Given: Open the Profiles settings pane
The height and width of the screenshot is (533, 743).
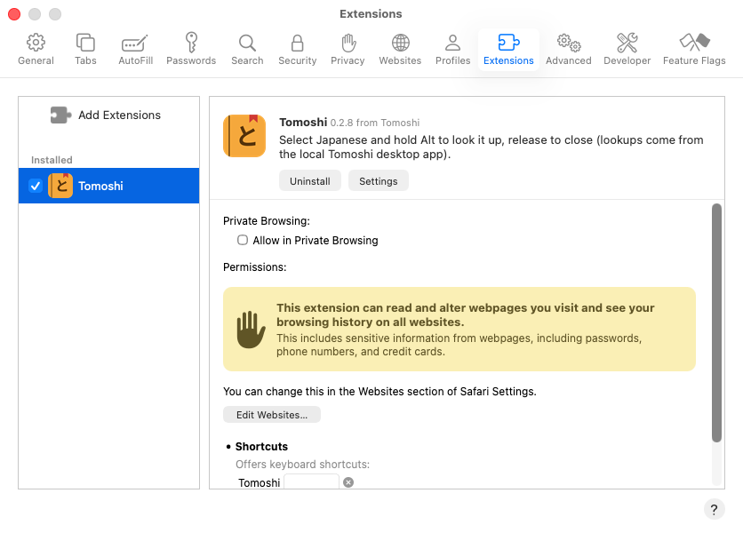Looking at the screenshot, I should point(453,49).
